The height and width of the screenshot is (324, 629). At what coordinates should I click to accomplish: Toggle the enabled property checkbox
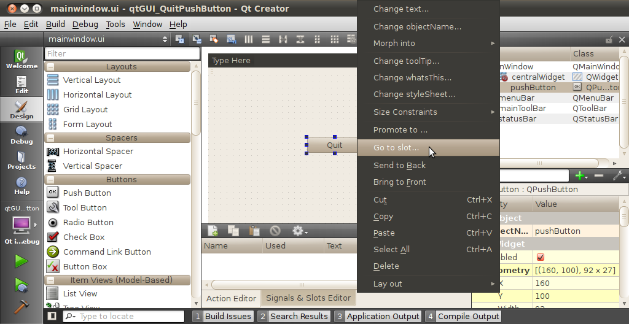[x=541, y=257]
